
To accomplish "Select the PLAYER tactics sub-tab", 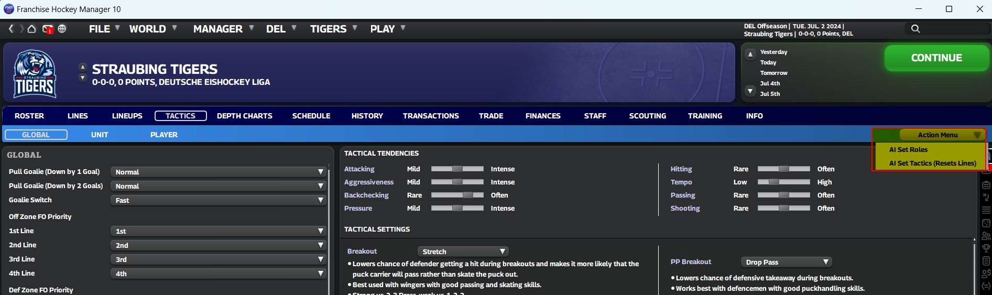I will click(164, 135).
